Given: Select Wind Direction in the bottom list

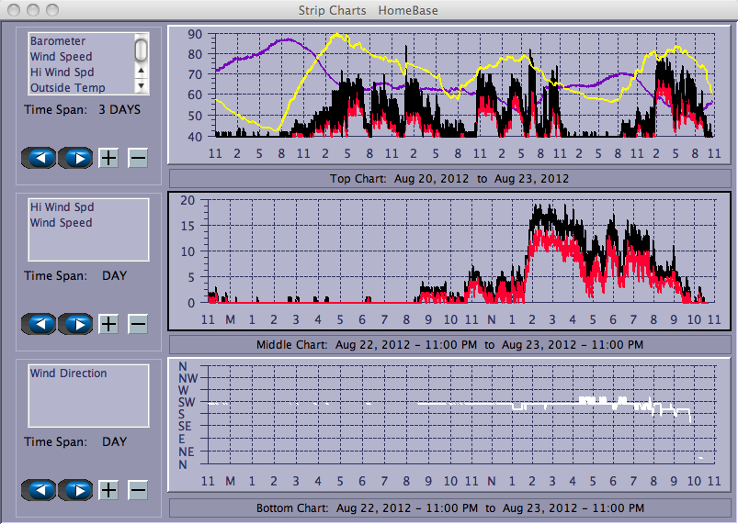Looking at the screenshot, I should pyautogui.click(x=68, y=373).
